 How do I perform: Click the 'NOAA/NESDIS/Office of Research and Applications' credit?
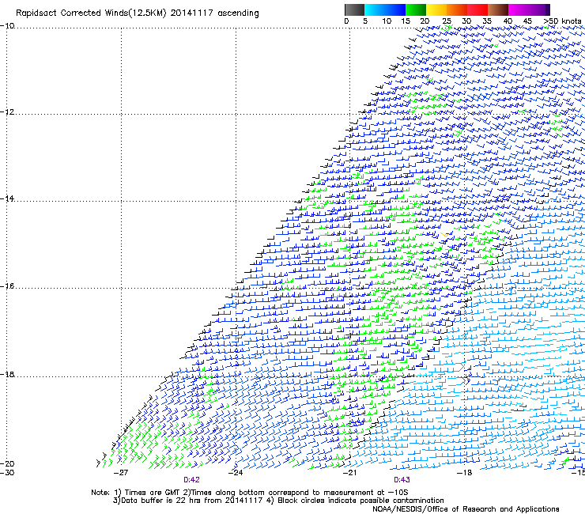pos(466,509)
